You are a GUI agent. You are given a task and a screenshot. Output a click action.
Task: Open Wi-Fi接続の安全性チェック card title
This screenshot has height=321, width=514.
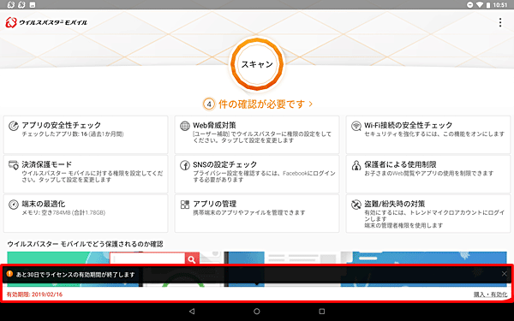409,125
